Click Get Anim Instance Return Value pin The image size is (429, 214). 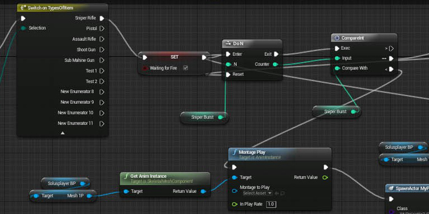tap(203, 191)
